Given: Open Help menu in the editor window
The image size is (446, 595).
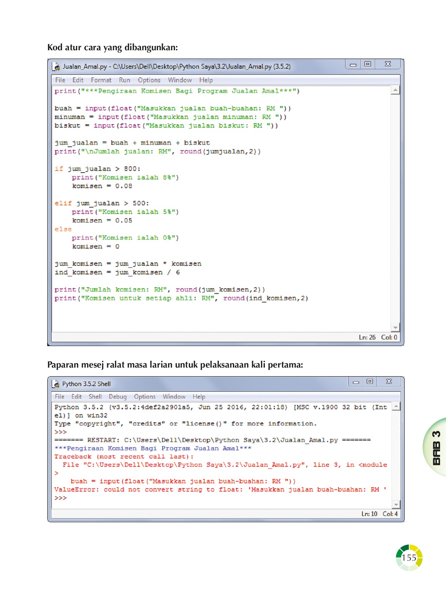Looking at the screenshot, I should click(206, 80).
